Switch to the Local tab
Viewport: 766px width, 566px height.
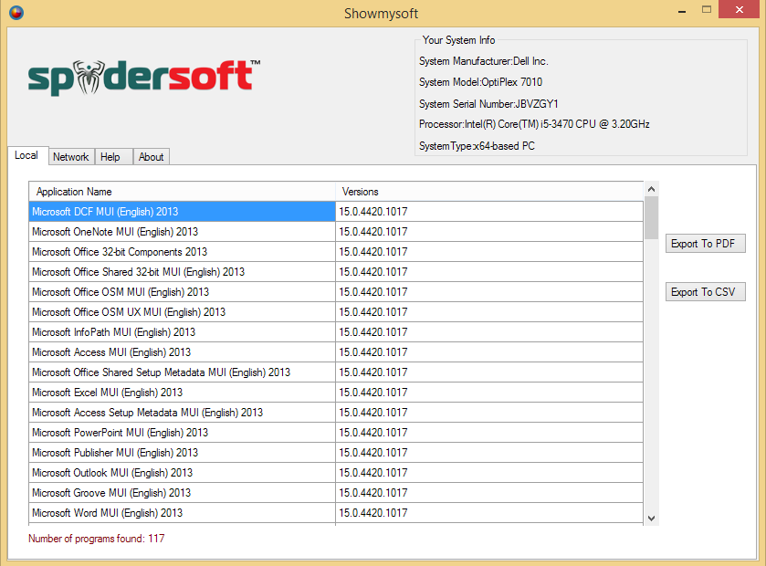(x=26, y=155)
